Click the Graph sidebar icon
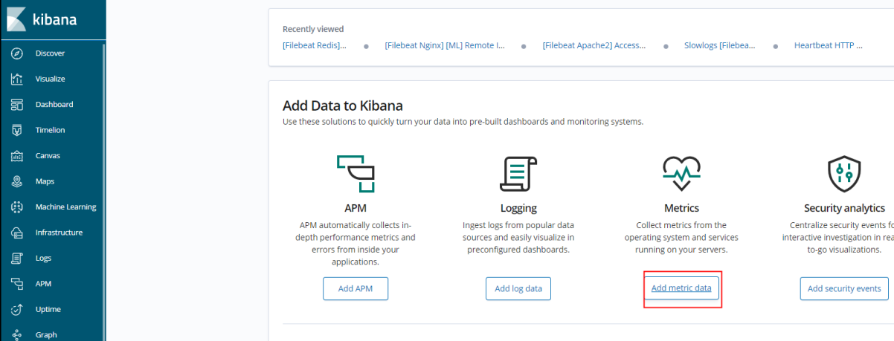The image size is (894, 341). pyautogui.click(x=17, y=334)
